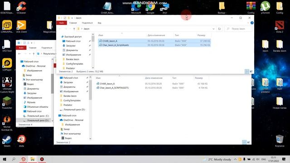This screenshot has width=290, height=163.
Task: Select the Steam desktop shortcut
Action: click(x=7, y=141)
